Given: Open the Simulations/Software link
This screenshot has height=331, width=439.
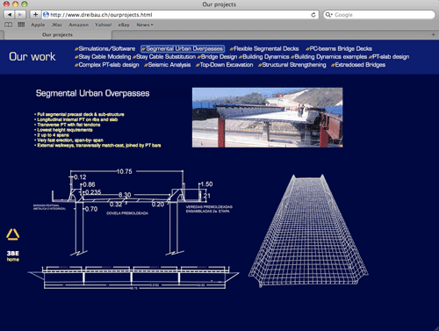Looking at the screenshot, I should point(105,48).
